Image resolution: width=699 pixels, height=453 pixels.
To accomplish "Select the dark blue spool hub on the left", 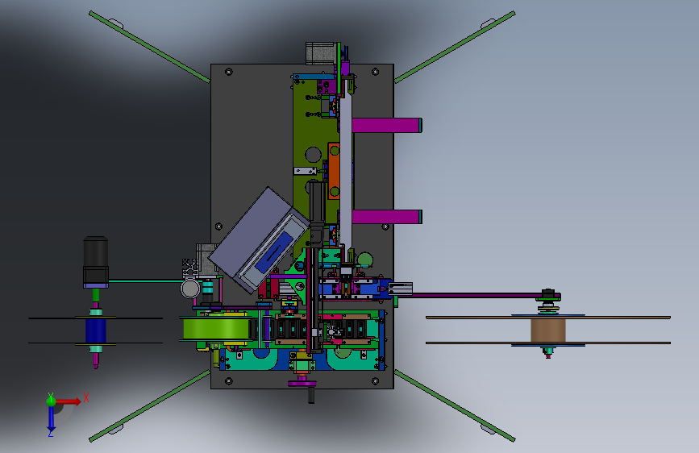I will coord(96,330).
